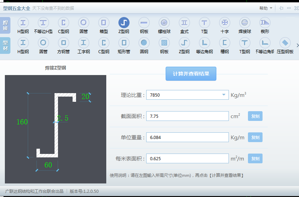299x197 pixels.
Task: Click the 截面面积 value field
Action: 188,116
